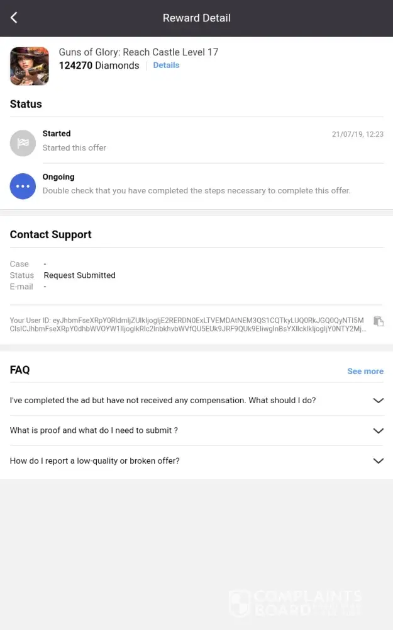This screenshot has height=630, width=393.
Task: Tap the Guns of Glory app icon
Action: (30, 66)
